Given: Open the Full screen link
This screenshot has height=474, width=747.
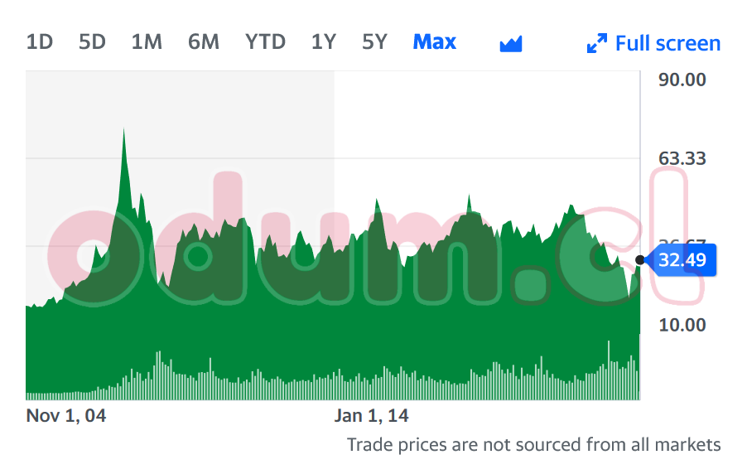Looking at the screenshot, I should click(667, 43).
